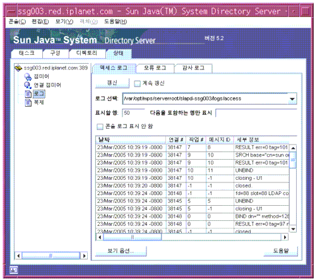315x279 pixels.
Task: Click the server icon for ssg003.red.iplanet.com:389
Action: [x=18, y=68]
